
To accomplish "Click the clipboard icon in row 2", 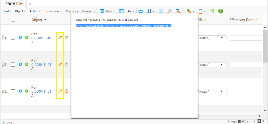I will 66,65.
